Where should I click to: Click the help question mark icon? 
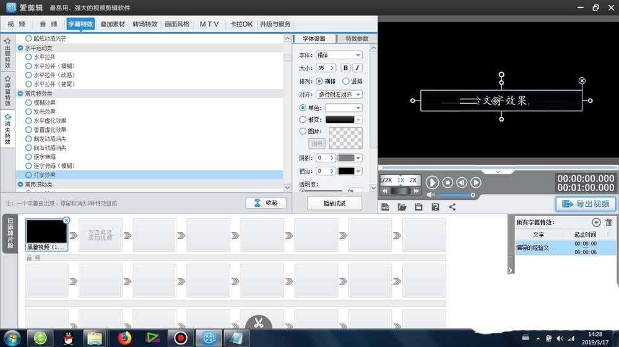point(435,207)
